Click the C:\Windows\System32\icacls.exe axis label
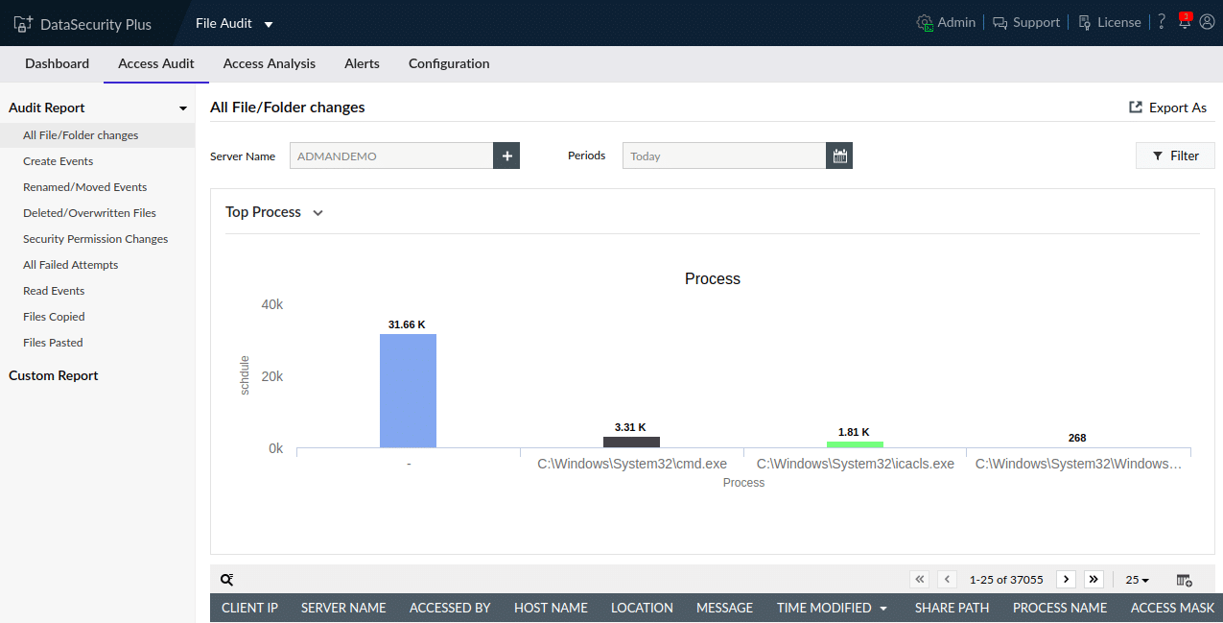1223x623 pixels. coord(856,464)
